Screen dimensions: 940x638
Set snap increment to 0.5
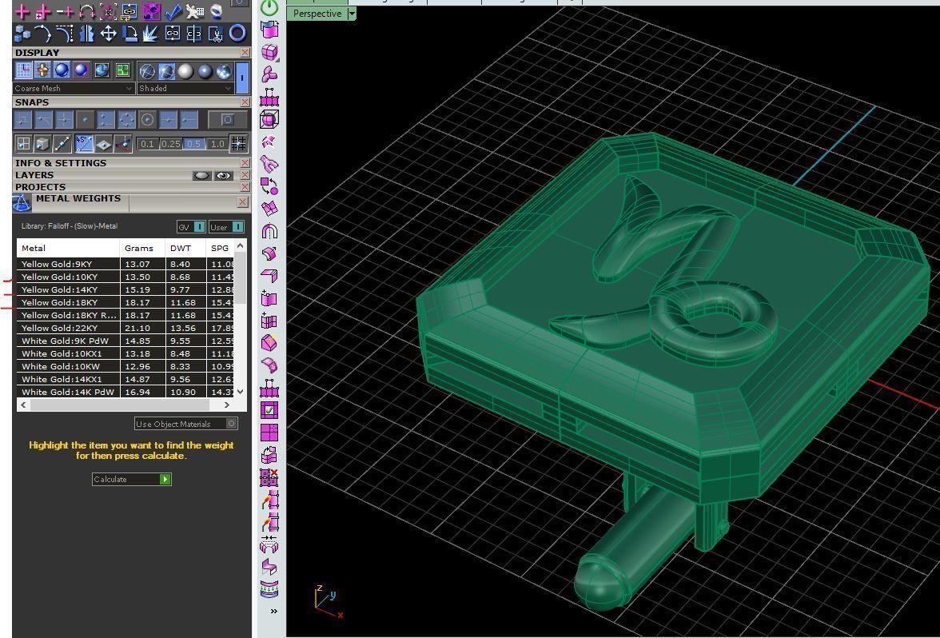[193, 144]
